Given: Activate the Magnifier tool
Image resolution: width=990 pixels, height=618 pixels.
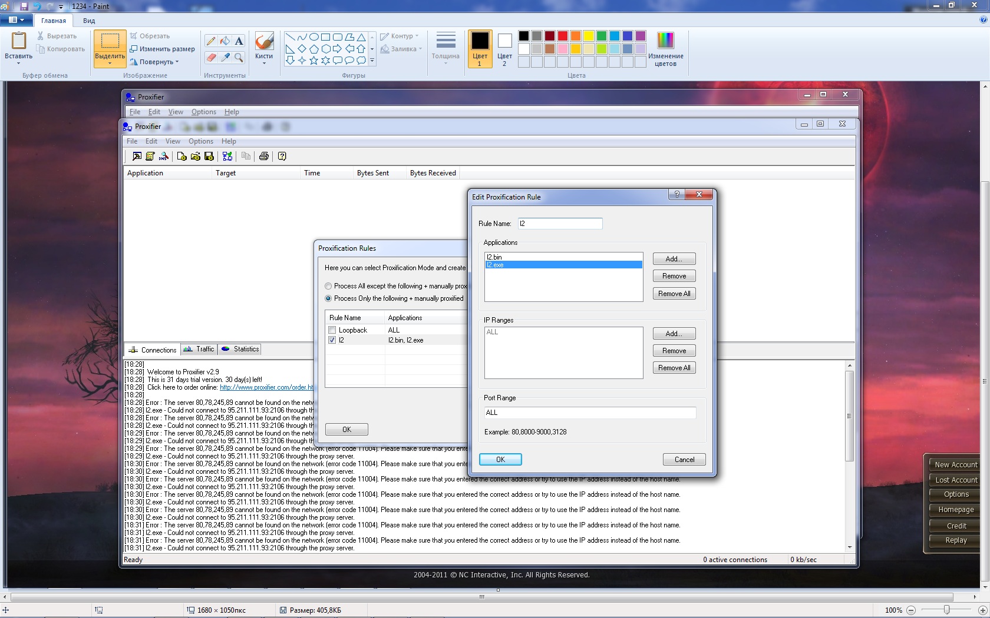Looking at the screenshot, I should (x=239, y=57).
